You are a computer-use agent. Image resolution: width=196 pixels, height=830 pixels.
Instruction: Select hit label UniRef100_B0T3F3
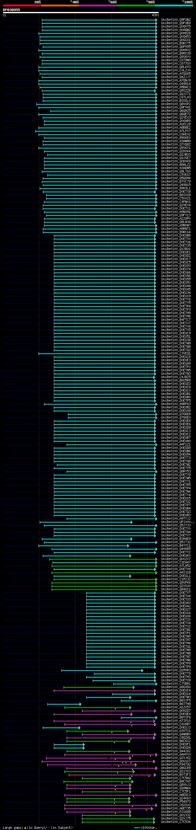pos(176,775)
